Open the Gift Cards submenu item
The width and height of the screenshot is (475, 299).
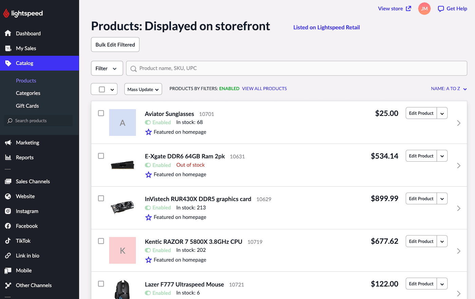tap(27, 106)
